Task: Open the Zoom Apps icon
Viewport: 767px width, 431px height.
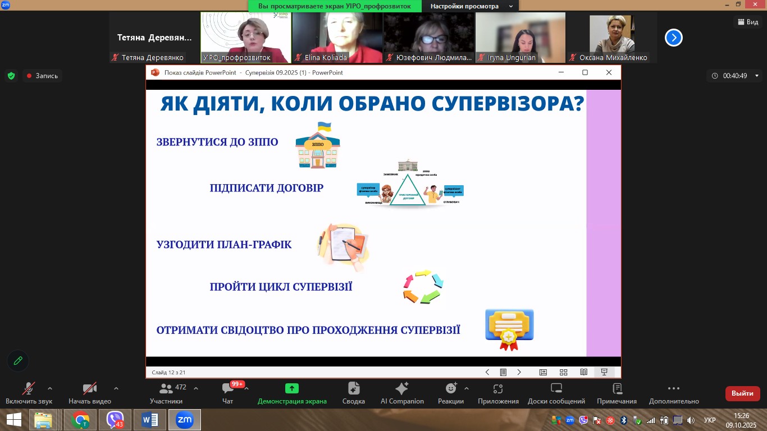Action: tap(498, 389)
